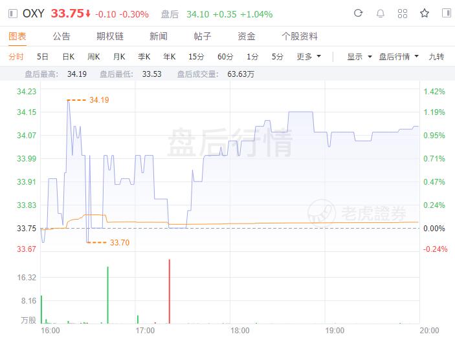Viewport: 455px width, 341px height.
Task: Open the 新闻 tab
Action: (159, 36)
